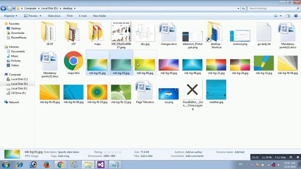301x169 pixels.
Task: Open the Preview dropdown arrow
Action: pos(40,16)
